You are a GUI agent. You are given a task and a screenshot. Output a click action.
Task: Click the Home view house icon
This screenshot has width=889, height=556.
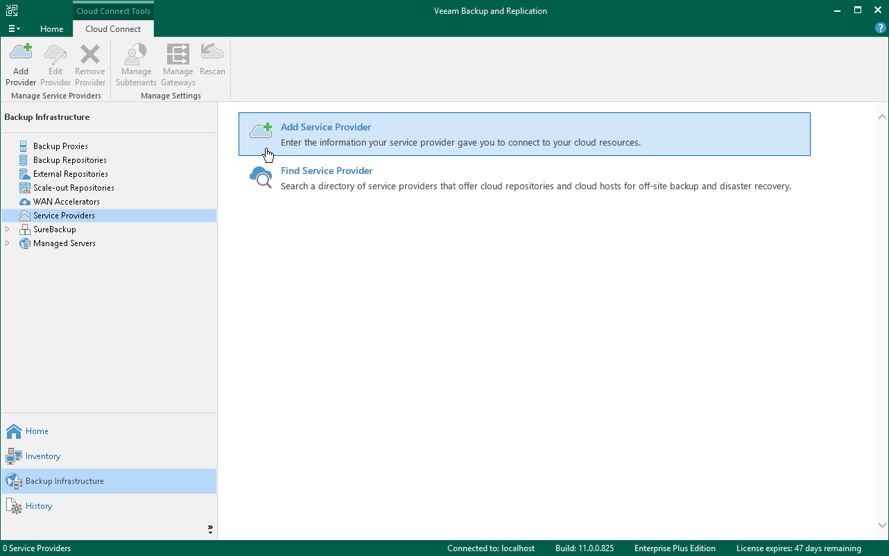tap(14, 431)
